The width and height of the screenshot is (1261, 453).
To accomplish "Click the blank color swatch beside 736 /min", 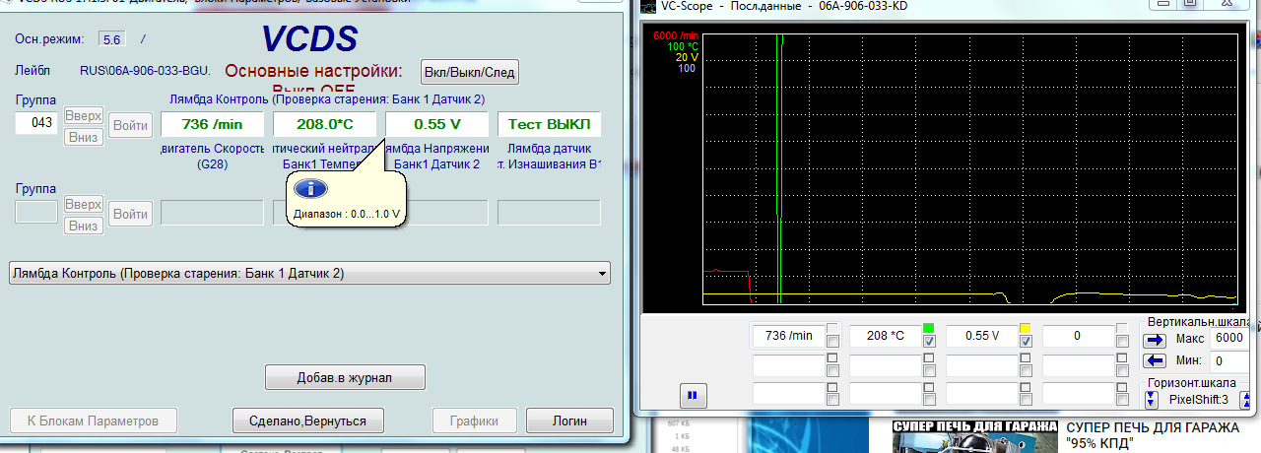I will 831,328.
